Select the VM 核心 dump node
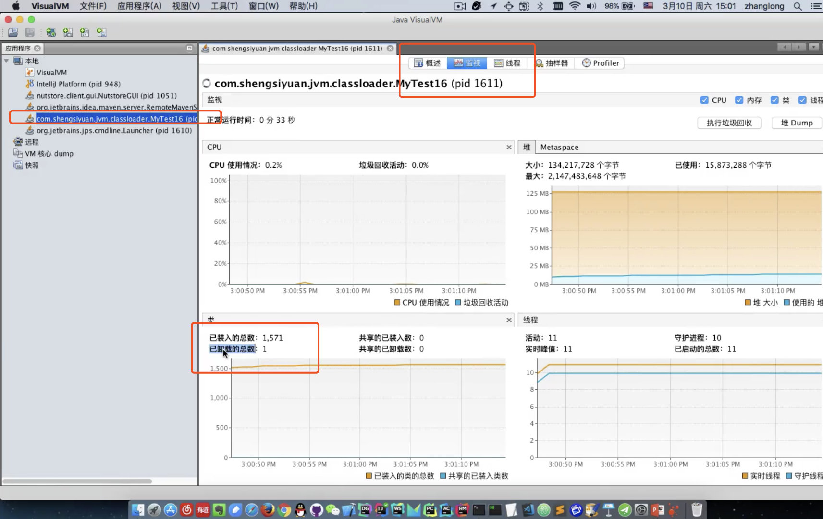 click(x=49, y=154)
